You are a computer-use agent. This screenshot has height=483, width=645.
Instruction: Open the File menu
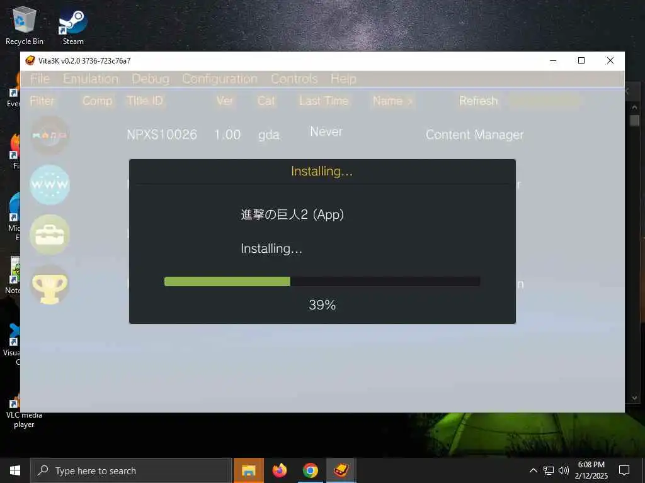click(40, 79)
